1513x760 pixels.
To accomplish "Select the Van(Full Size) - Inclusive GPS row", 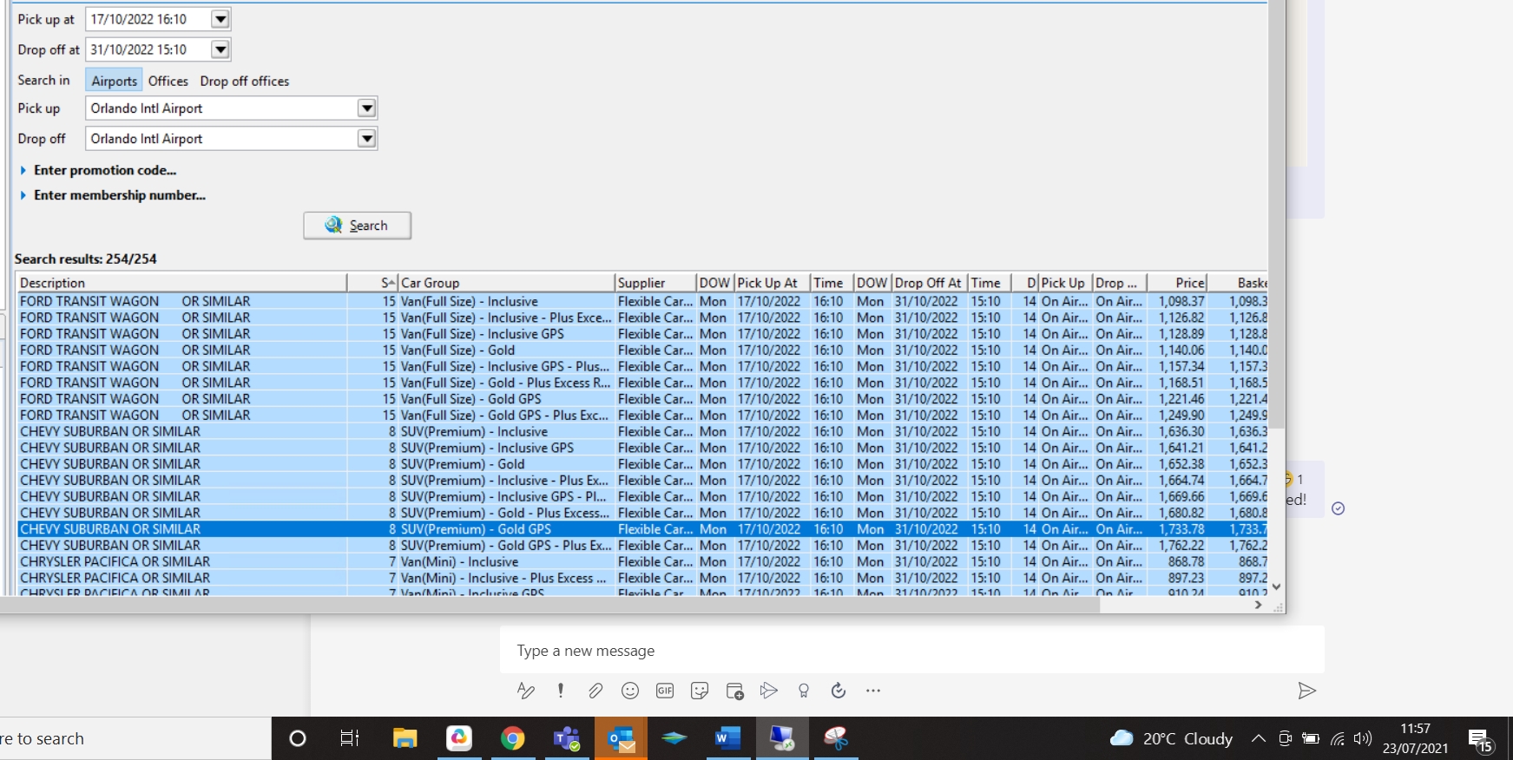I will tap(642, 334).
